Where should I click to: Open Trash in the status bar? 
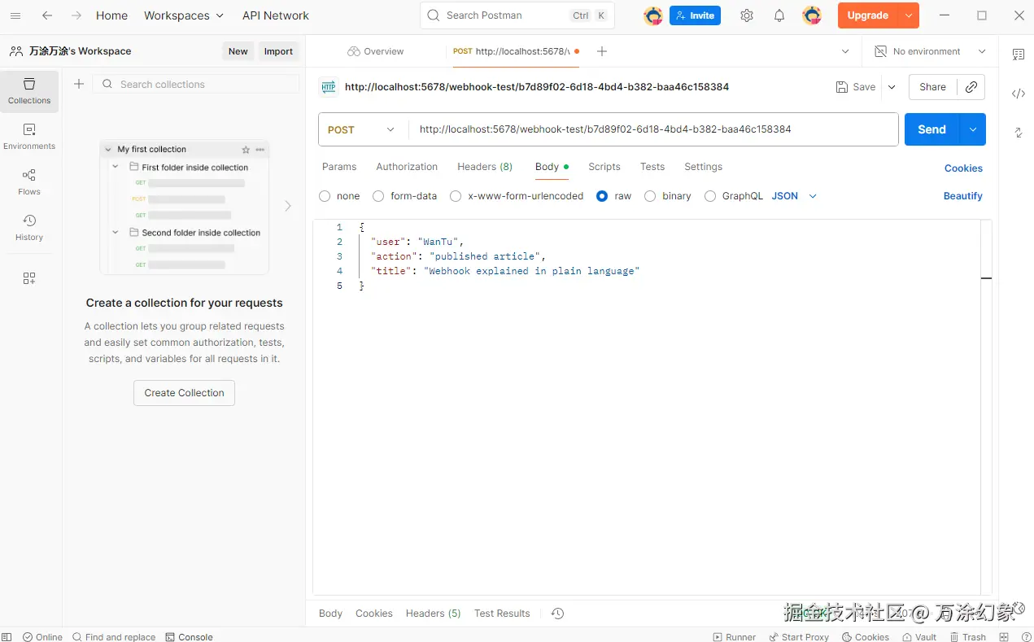[x=967, y=637]
